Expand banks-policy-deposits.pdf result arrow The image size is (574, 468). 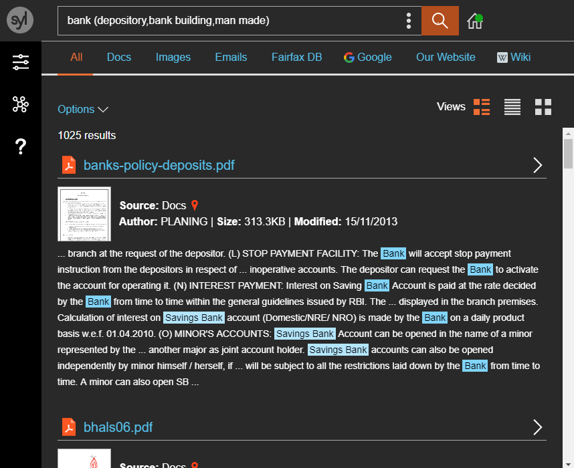(x=537, y=165)
